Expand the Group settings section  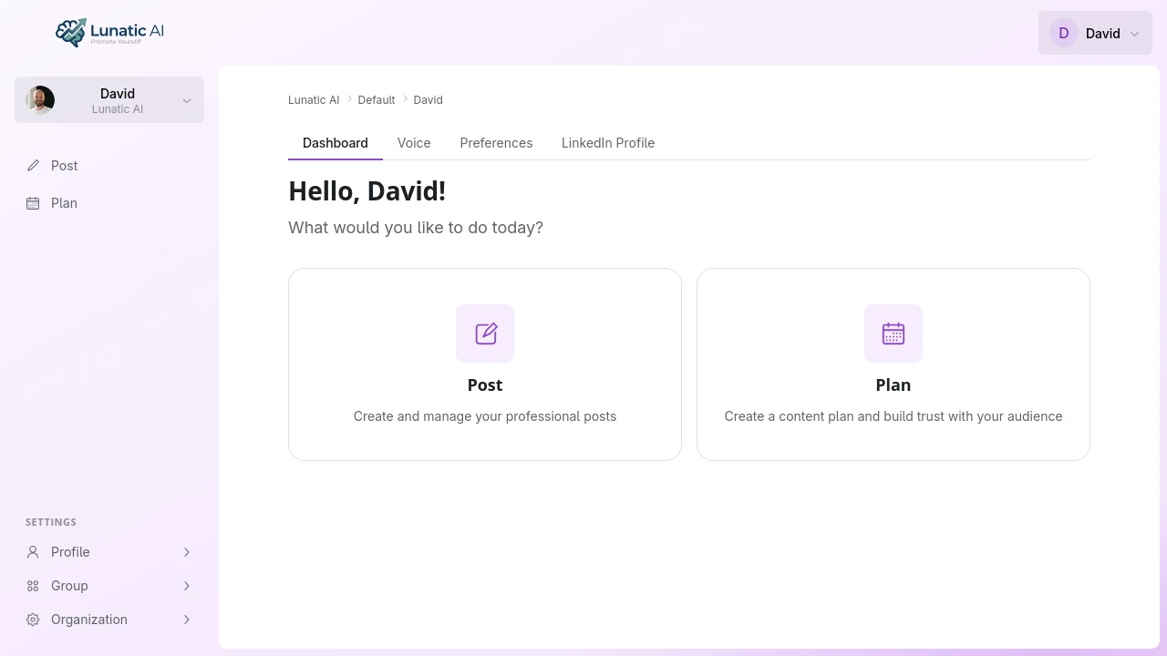[187, 585]
